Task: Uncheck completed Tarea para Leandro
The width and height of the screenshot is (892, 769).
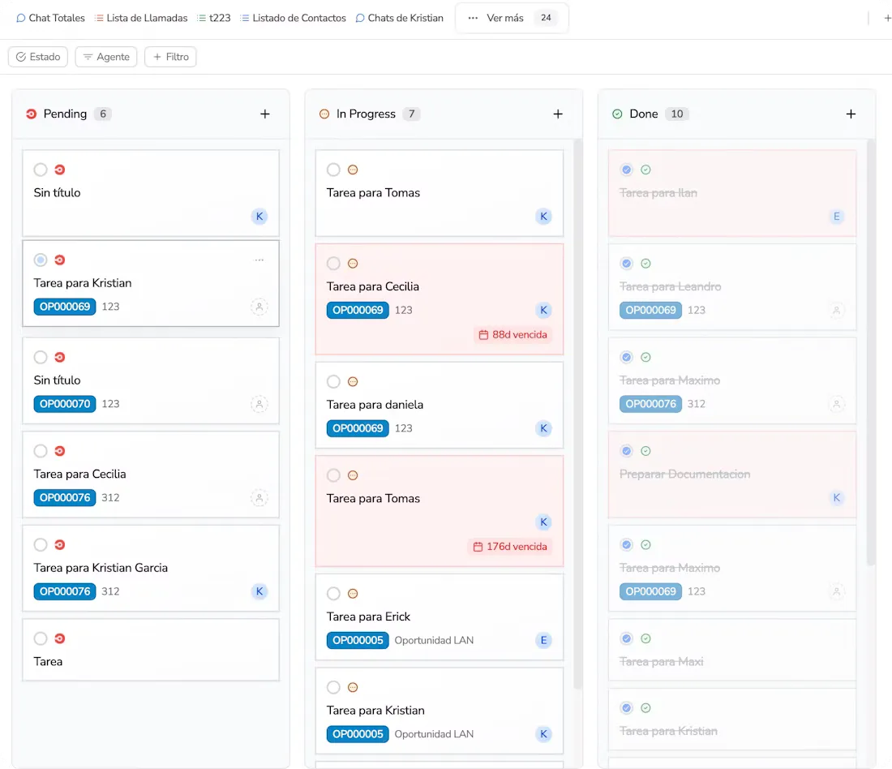Action: coord(626,264)
